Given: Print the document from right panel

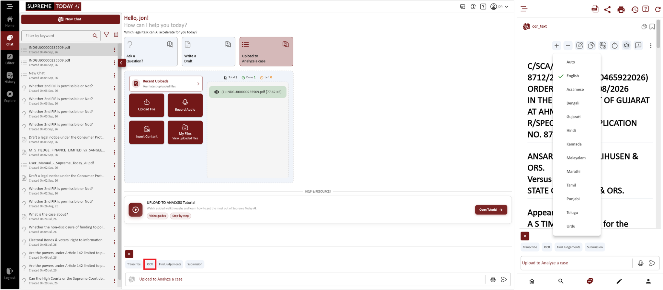Looking at the screenshot, I should [621, 9].
